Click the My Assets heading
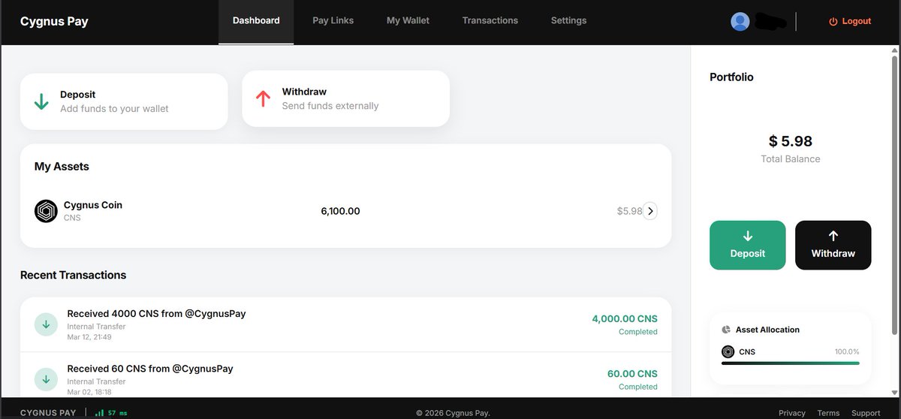 click(62, 167)
